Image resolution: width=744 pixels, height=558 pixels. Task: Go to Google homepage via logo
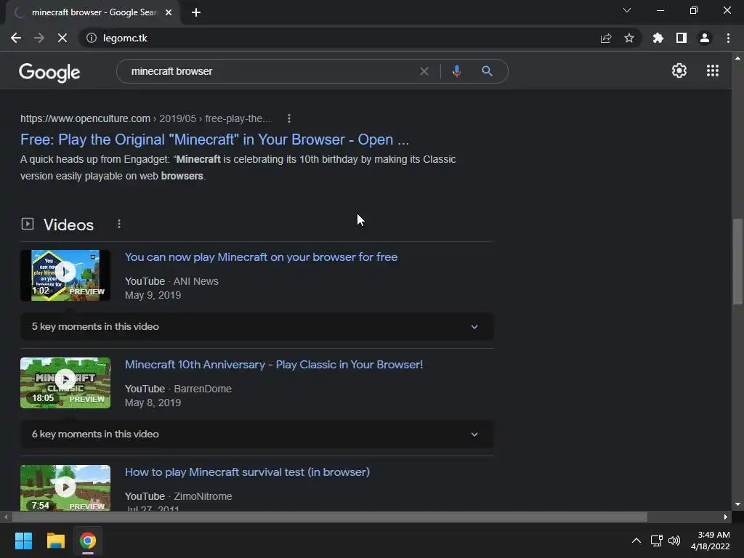(49, 72)
